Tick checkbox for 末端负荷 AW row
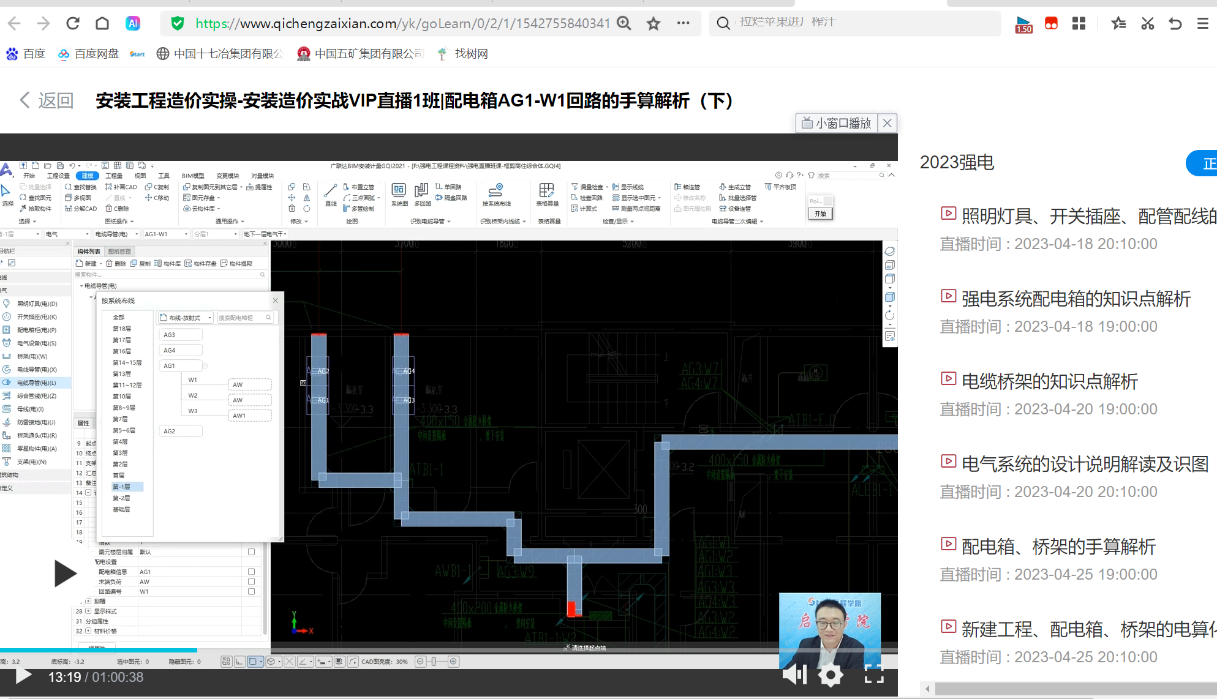 pos(251,581)
